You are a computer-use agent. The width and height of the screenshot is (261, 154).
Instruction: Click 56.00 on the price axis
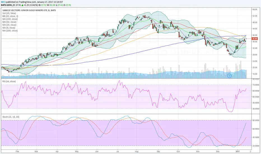click(255, 10)
